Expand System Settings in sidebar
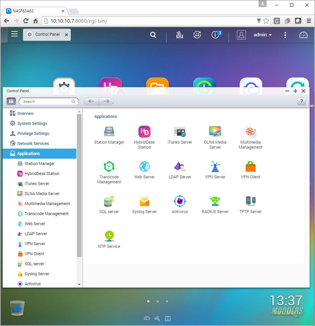The image size is (315, 326). click(39, 123)
